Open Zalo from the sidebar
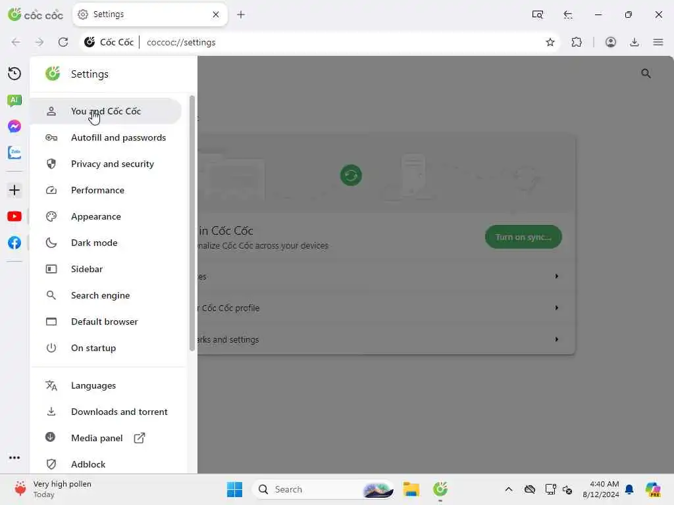 [x=14, y=153]
